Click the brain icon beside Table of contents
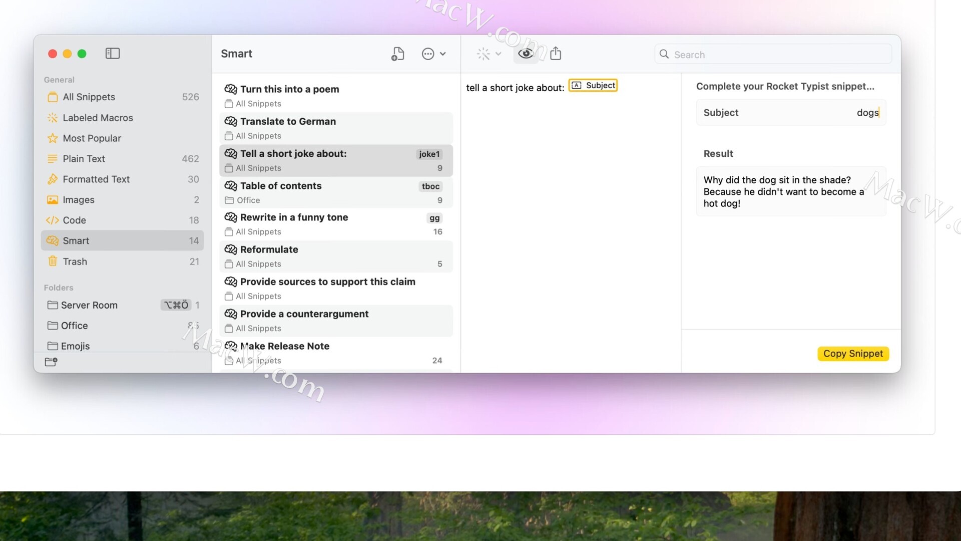 pyautogui.click(x=231, y=186)
